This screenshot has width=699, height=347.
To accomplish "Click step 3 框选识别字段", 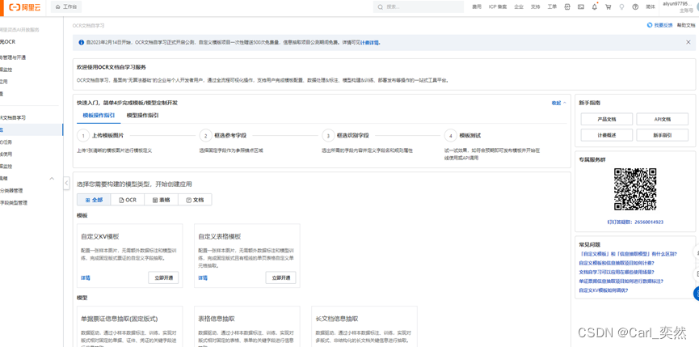I will (x=346, y=135).
